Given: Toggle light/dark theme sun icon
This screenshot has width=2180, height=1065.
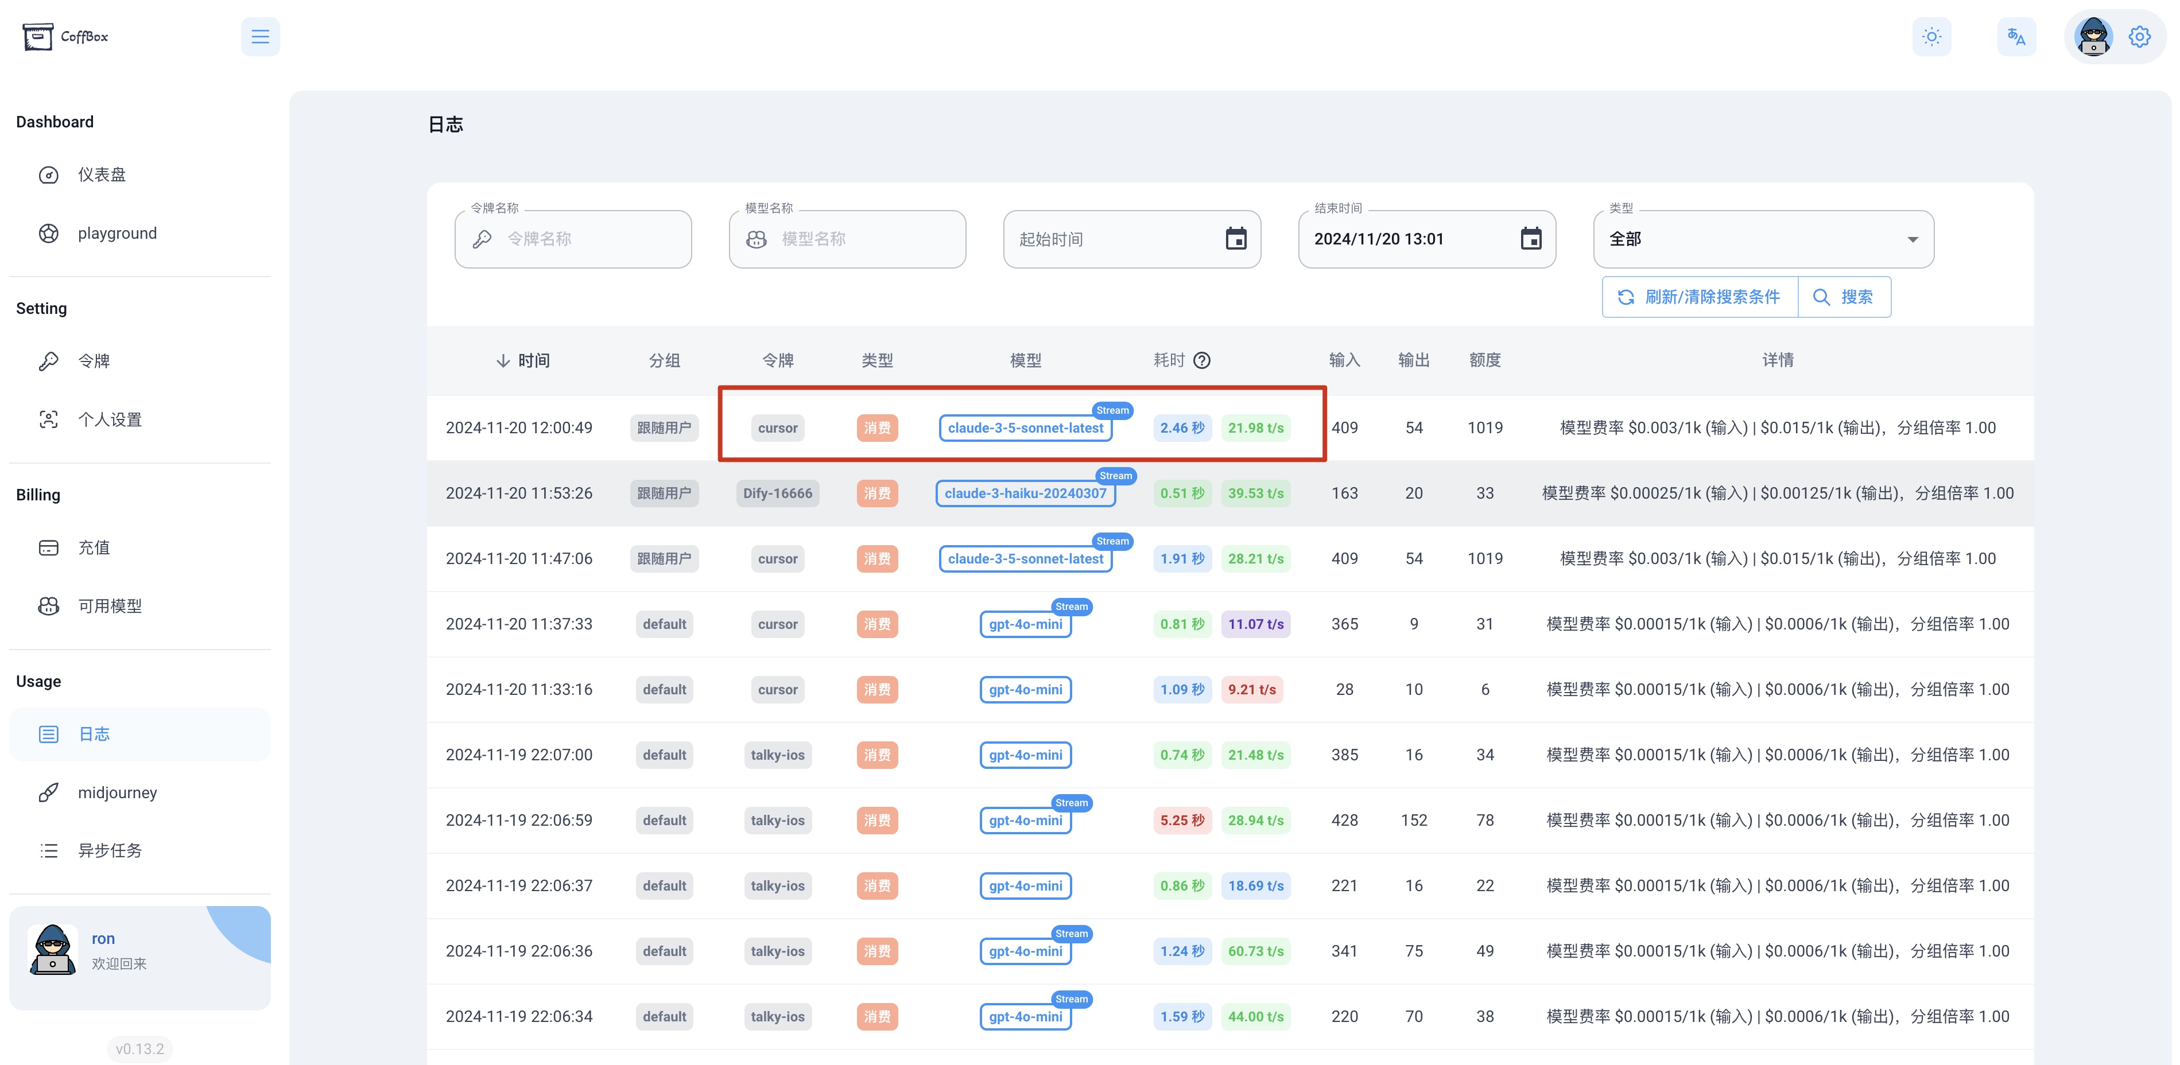Looking at the screenshot, I should point(1931,36).
